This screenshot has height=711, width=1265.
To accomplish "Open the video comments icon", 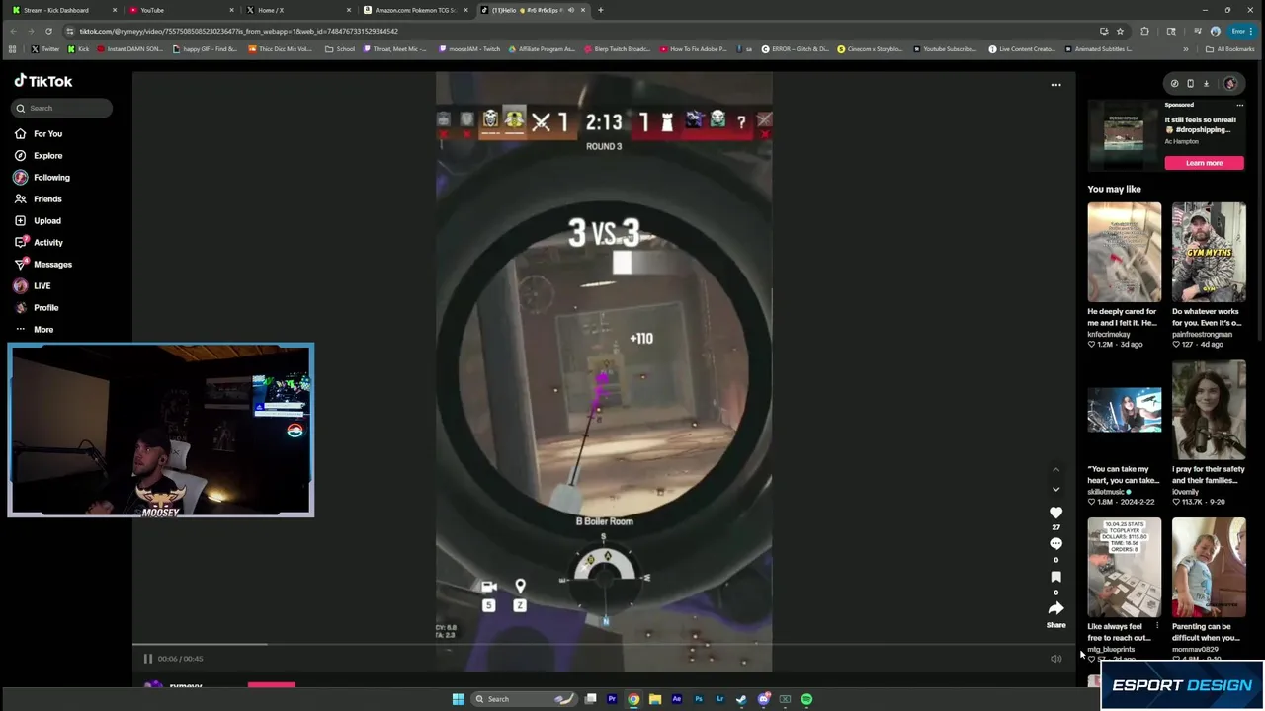I will pos(1055,544).
